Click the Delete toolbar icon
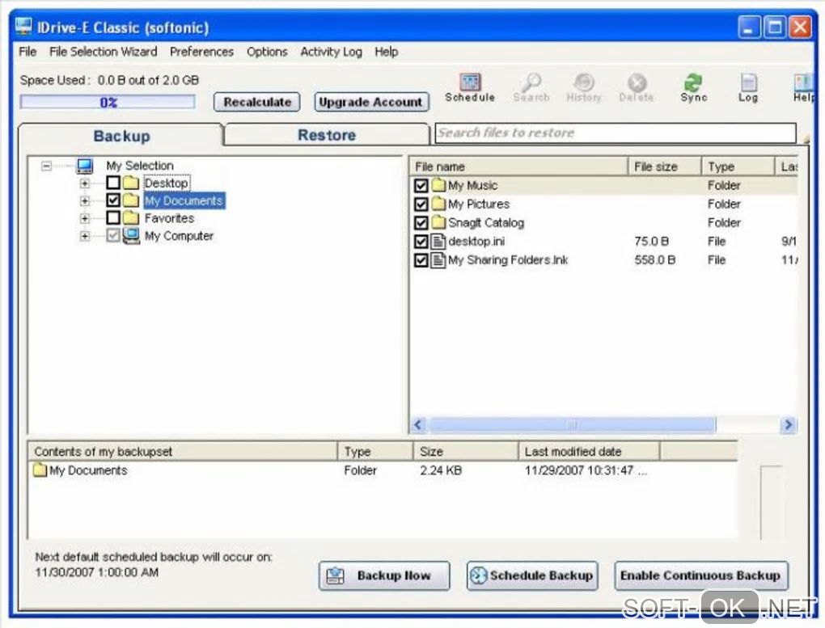The height and width of the screenshot is (628, 825). click(637, 88)
